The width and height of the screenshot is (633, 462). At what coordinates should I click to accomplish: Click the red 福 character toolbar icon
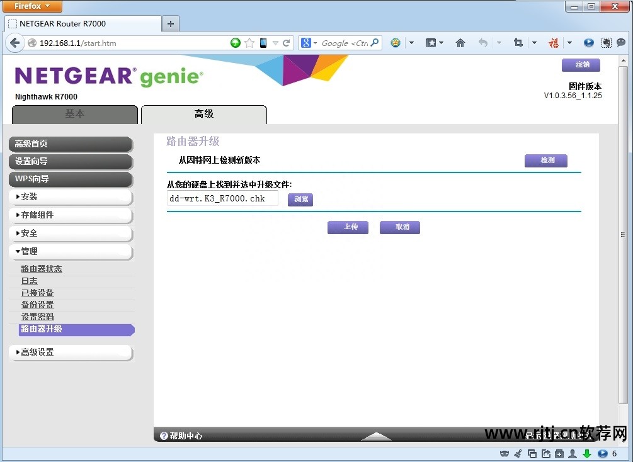click(x=554, y=43)
